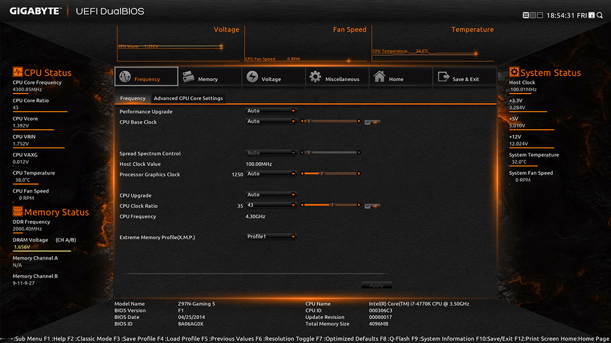Click the F2 Classic Mode shortcut

(89, 339)
